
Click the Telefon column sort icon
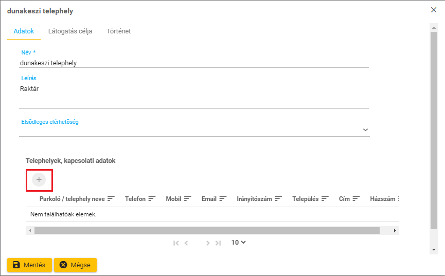(x=152, y=198)
